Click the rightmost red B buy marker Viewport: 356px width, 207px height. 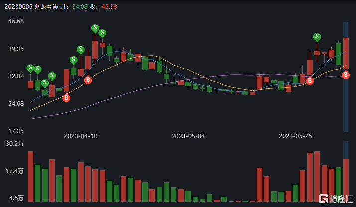click(x=346, y=75)
